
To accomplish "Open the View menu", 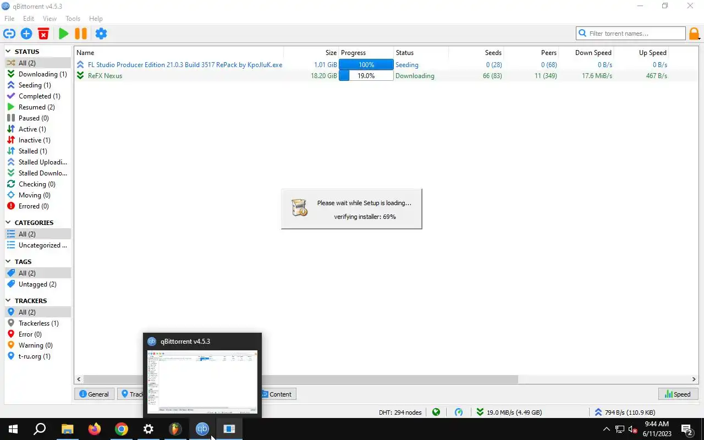I will [x=50, y=19].
